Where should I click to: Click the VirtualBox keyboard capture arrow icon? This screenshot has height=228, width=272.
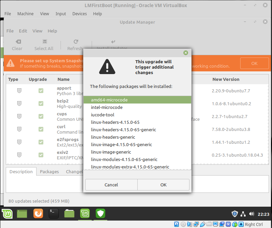pyautogui.click(x=241, y=224)
